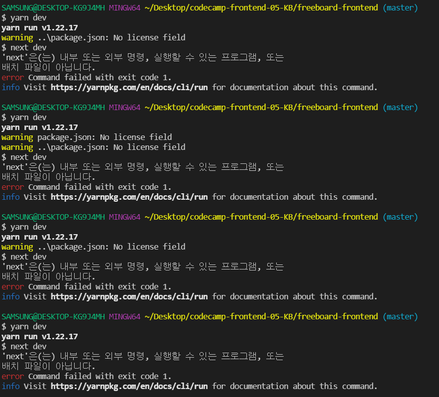Click the freeboard-frontend path in the third prompt

[x=261, y=217]
